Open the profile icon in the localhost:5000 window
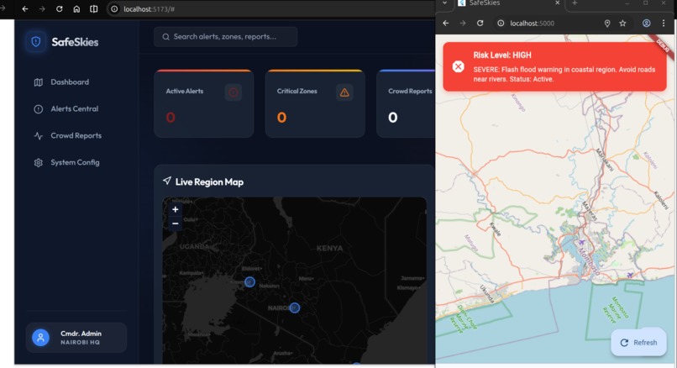Image resolution: width=677 pixels, height=368 pixels. (647, 24)
